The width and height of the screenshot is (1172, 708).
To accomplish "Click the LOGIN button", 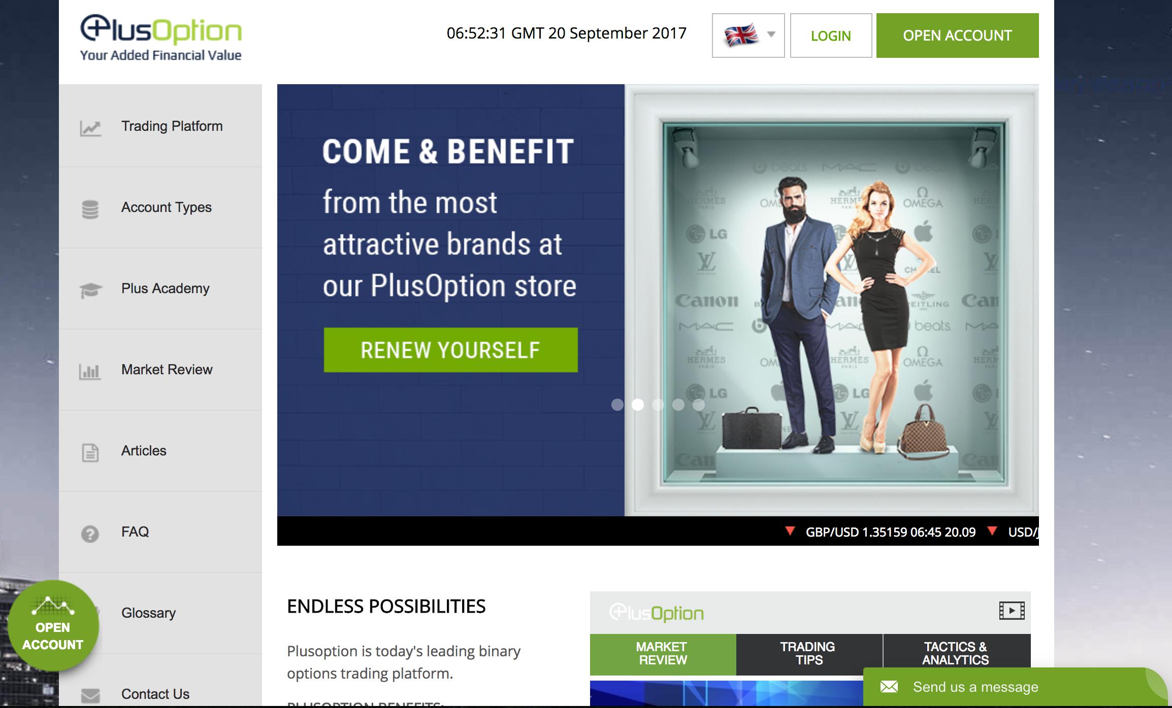I will point(831,36).
